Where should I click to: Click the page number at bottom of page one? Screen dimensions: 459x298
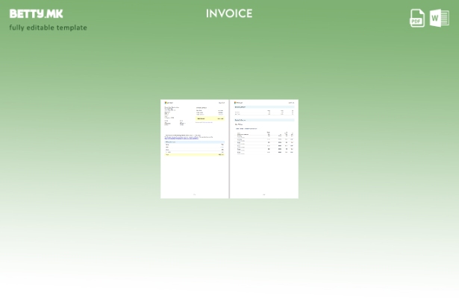[x=194, y=194]
